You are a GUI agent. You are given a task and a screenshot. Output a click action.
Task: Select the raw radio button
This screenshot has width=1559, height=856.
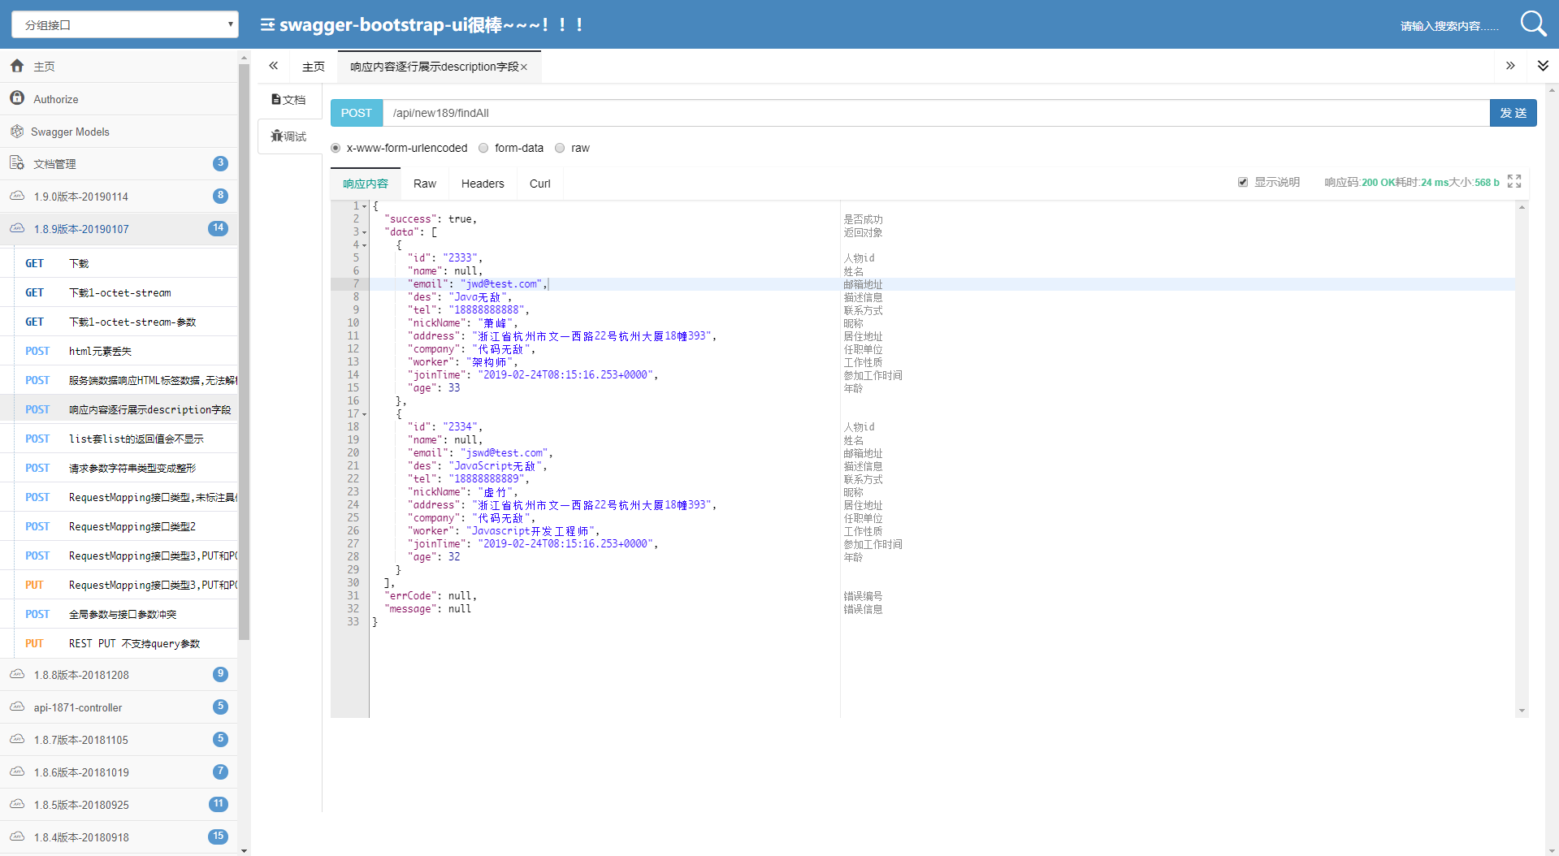tap(560, 148)
